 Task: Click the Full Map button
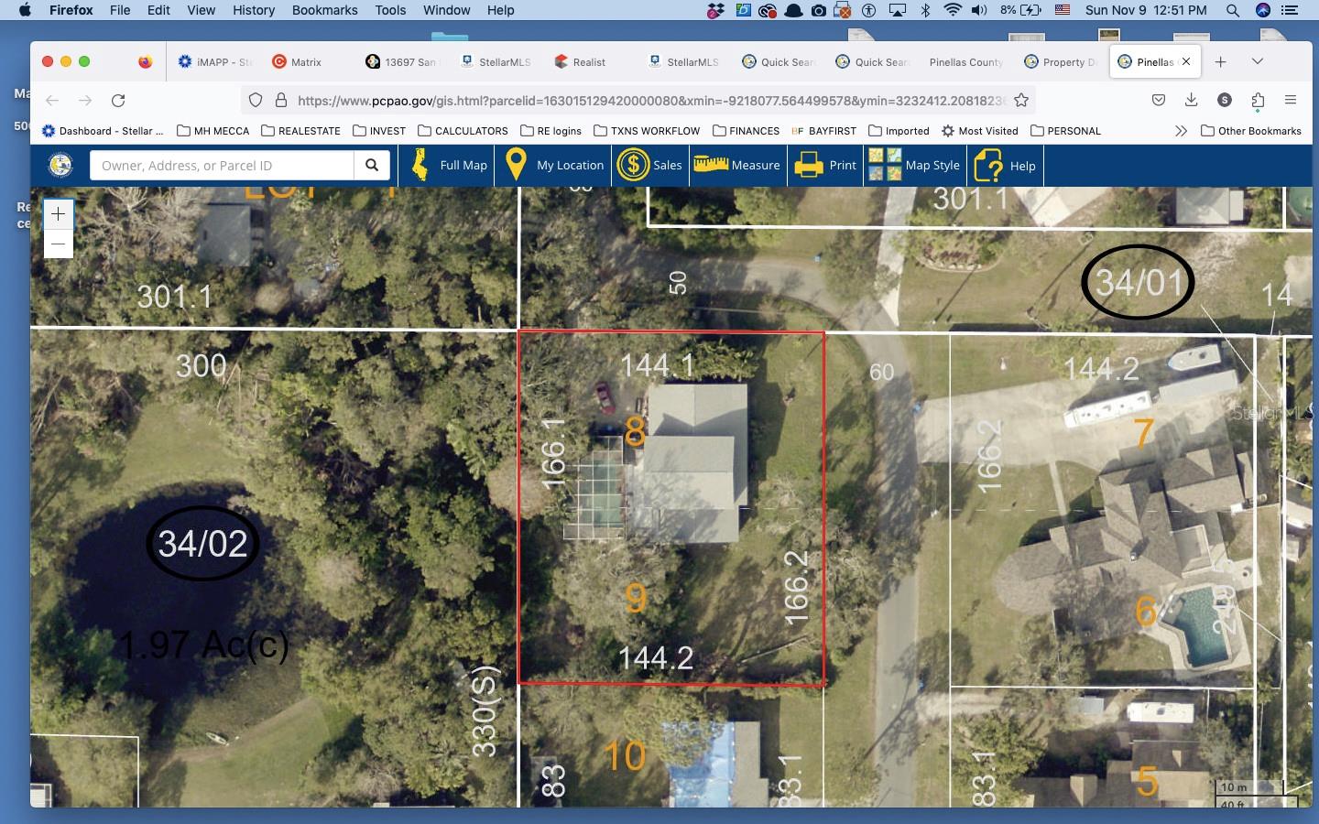click(x=446, y=165)
